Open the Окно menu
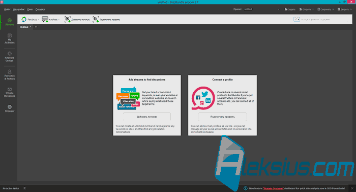 click(29, 9)
